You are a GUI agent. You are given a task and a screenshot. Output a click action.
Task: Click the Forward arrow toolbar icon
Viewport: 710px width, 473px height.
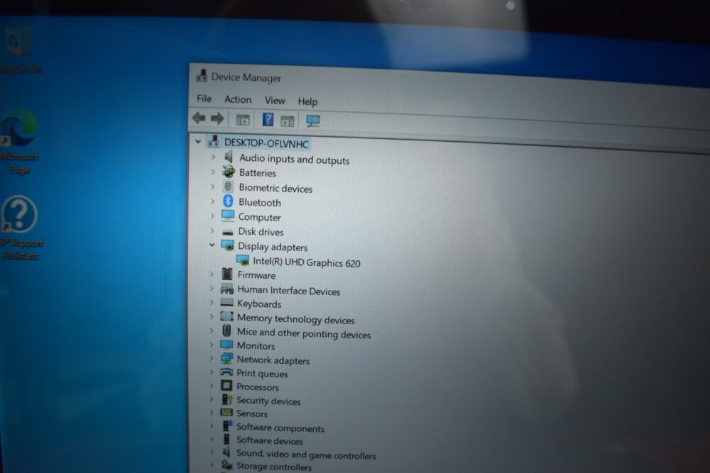(217, 118)
